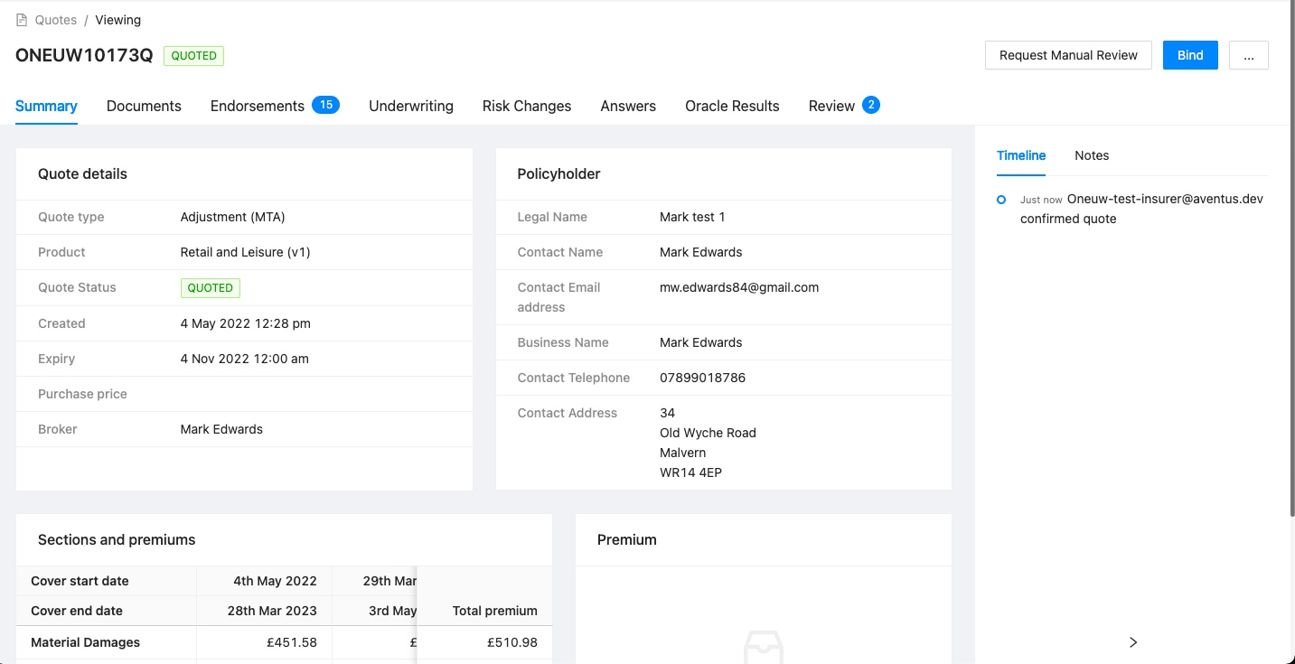Click the quote number ONEUW10173Q heading
The image size is (1295, 664).
point(84,55)
